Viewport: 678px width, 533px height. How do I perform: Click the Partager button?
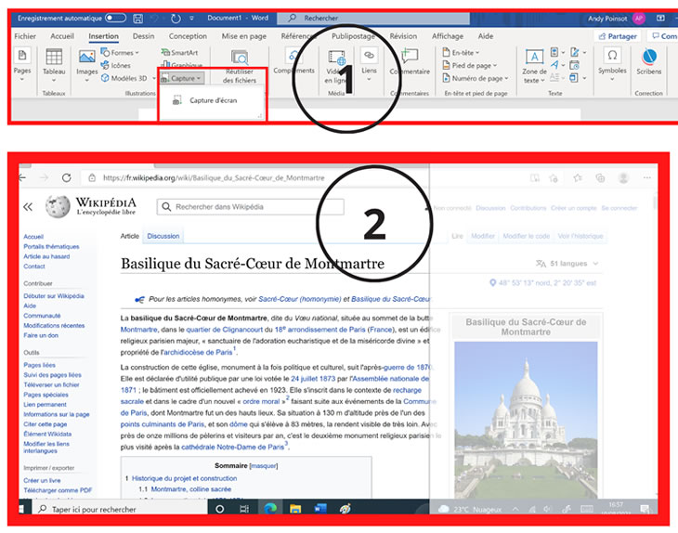click(618, 36)
